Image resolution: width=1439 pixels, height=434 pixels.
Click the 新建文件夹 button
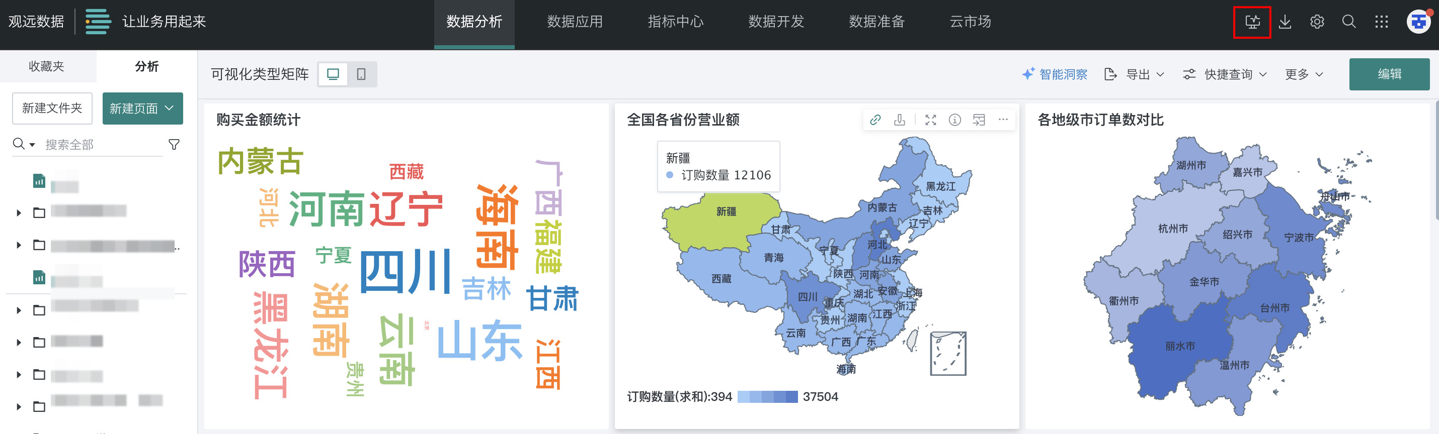click(x=52, y=108)
